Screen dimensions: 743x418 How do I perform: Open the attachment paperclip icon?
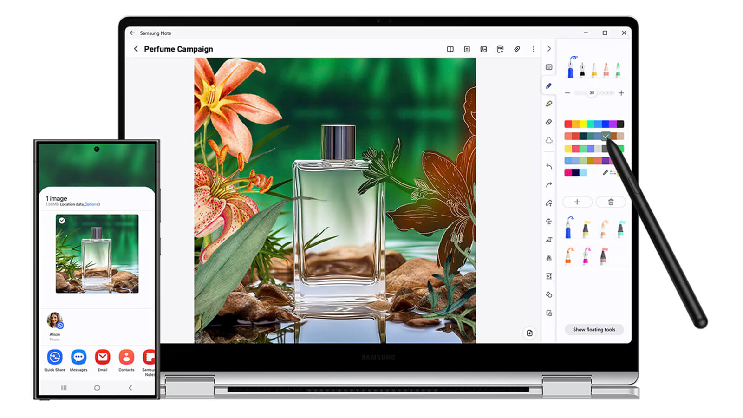pos(517,49)
